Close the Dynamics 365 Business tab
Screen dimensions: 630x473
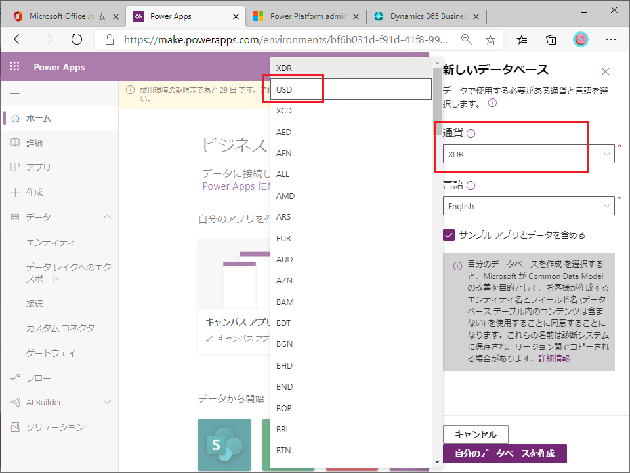[x=476, y=16]
